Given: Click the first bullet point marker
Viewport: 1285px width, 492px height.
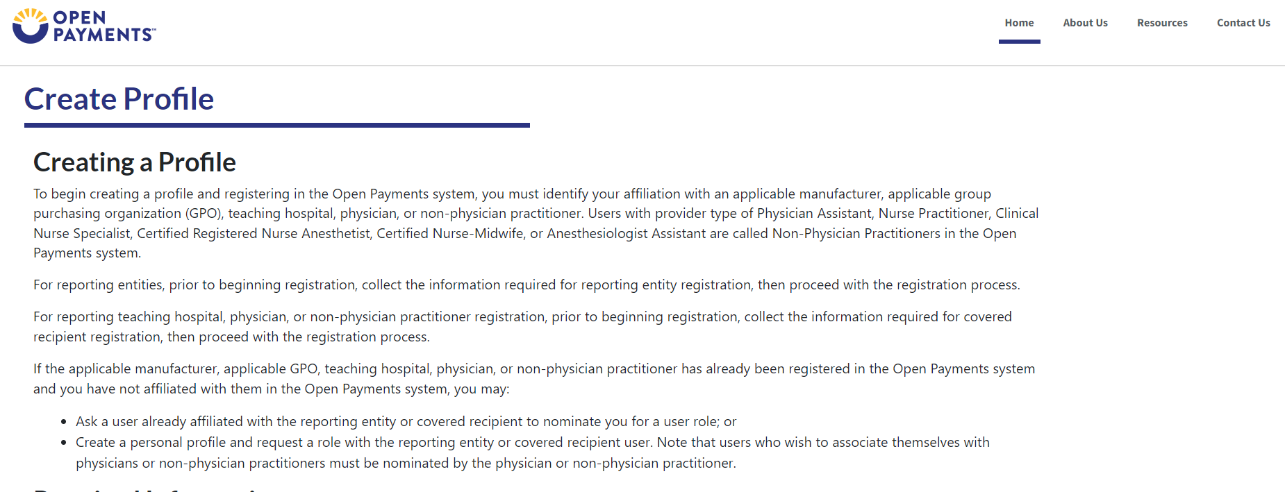Looking at the screenshot, I should coord(63,422).
